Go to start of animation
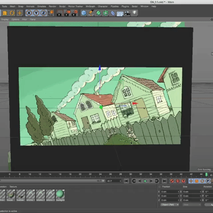The image size is (213, 213). point(126,181)
